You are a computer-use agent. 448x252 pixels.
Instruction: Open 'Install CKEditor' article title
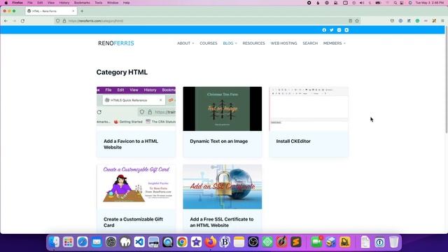pos(293,141)
